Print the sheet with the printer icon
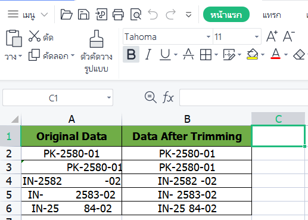Image resolution: width=308 pixels, height=220 pixels. tap(119, 14)
